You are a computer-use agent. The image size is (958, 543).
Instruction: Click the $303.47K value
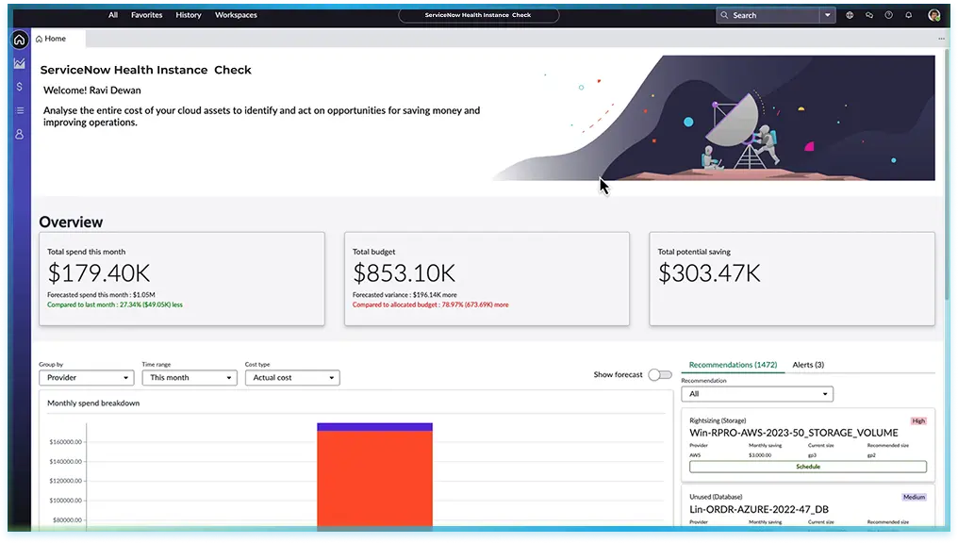point(709,273)
